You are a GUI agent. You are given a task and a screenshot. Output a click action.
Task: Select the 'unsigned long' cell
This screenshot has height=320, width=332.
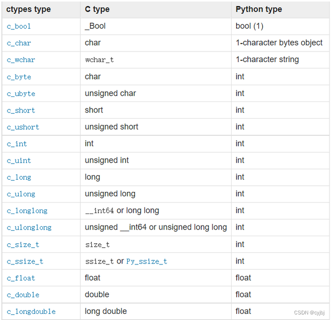(x=155, y=194)
